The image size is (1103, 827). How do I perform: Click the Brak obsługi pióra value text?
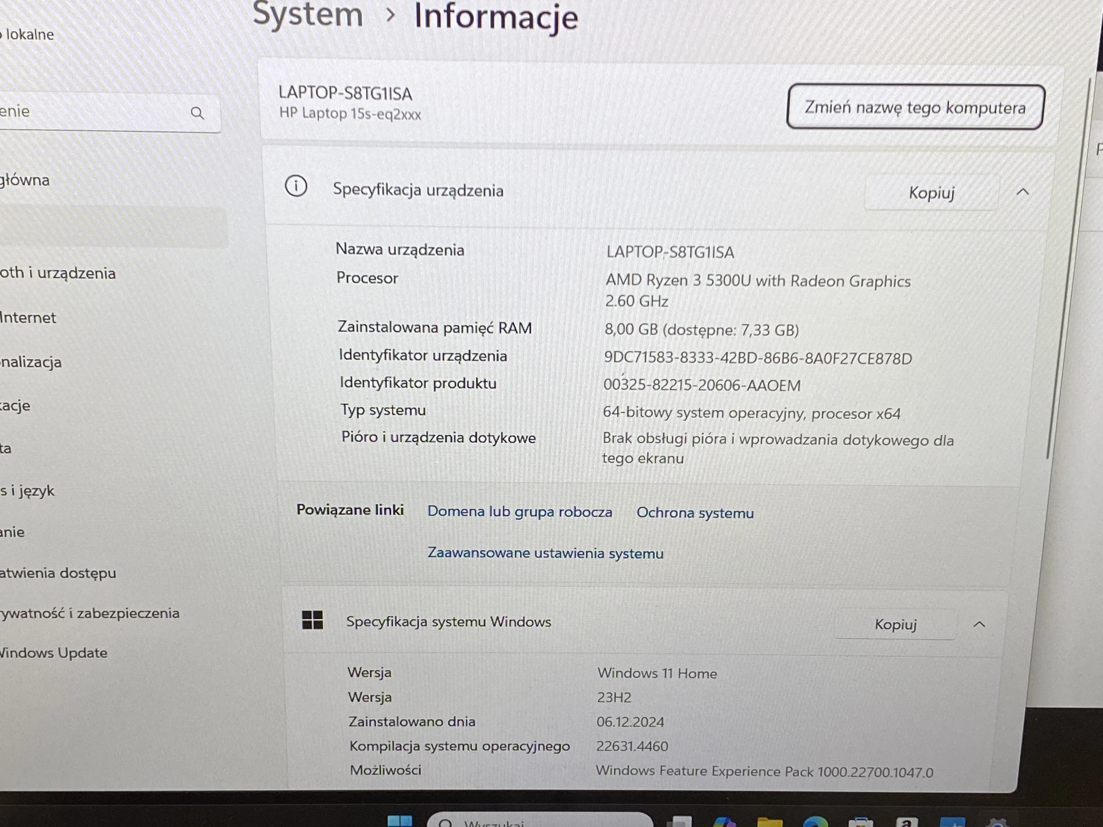pyautogui.click(x=778, y=449)
